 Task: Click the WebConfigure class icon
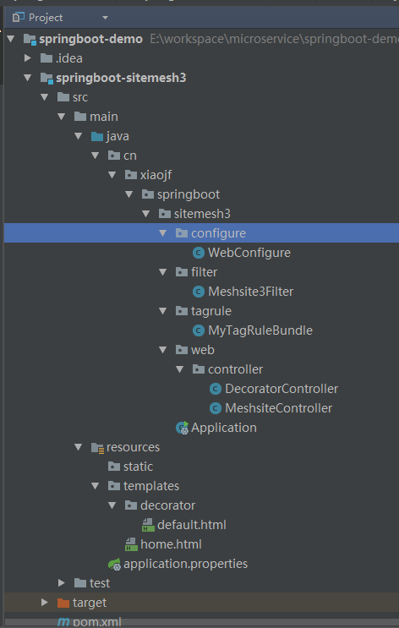tap(199, 253)
